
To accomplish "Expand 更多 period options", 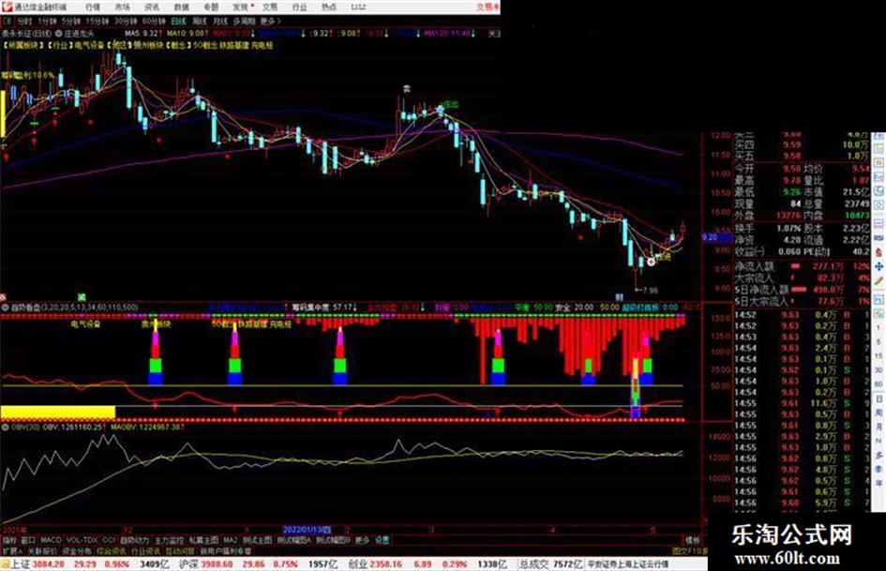I will tap(269, 21).
